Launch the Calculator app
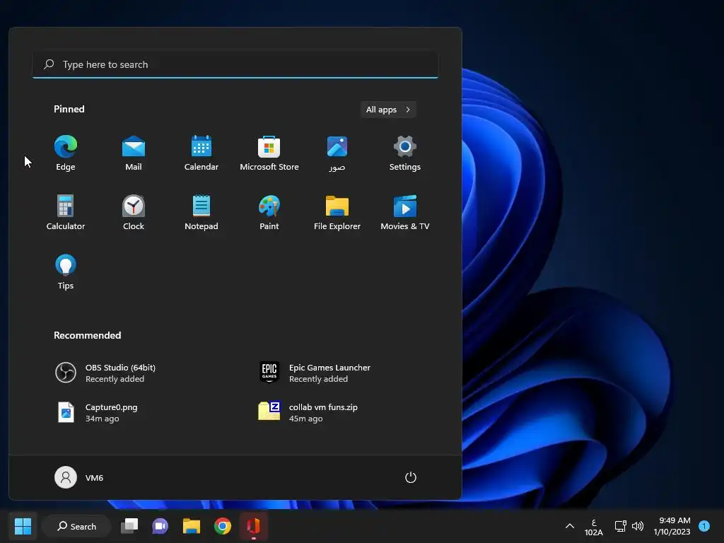724x543 pixels. tap(66, 212)
